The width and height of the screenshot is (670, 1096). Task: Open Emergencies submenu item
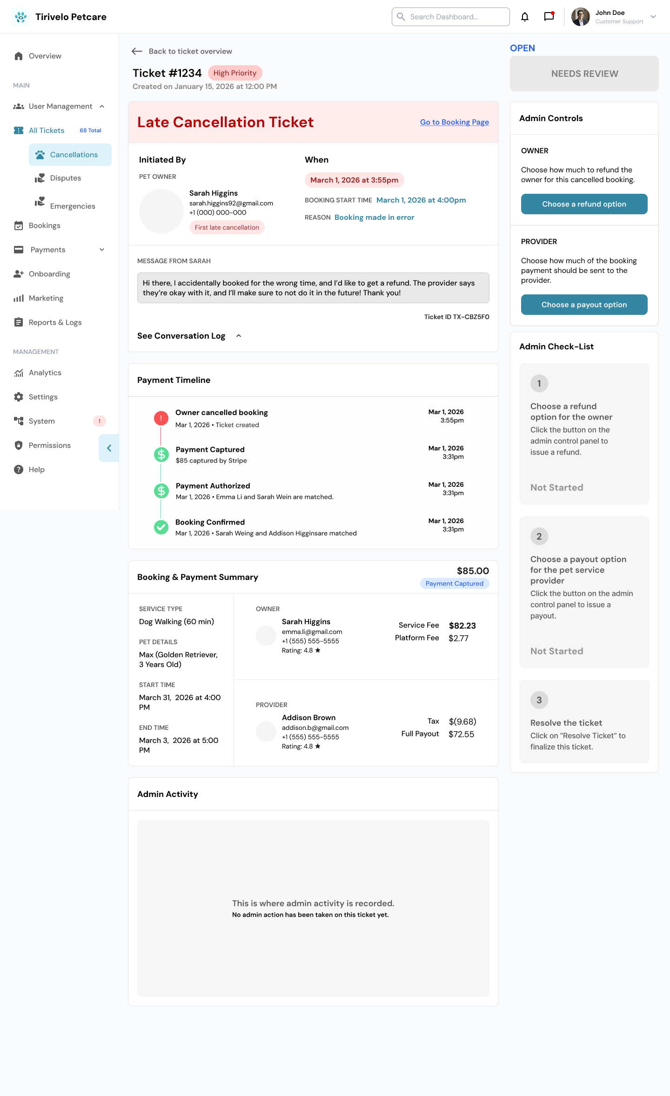[x=73, y=206]
